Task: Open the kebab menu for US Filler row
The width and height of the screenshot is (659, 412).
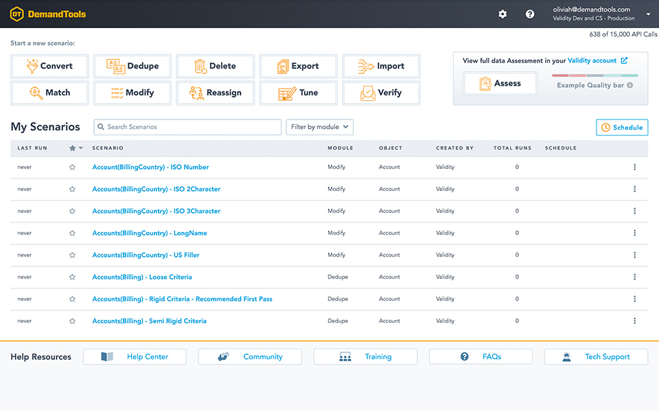Action: (634, 255)
